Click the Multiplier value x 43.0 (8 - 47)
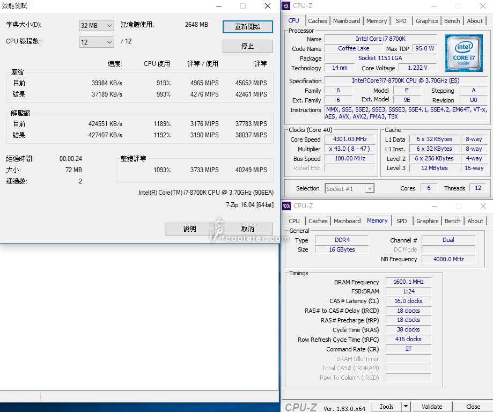 (350, 149)
